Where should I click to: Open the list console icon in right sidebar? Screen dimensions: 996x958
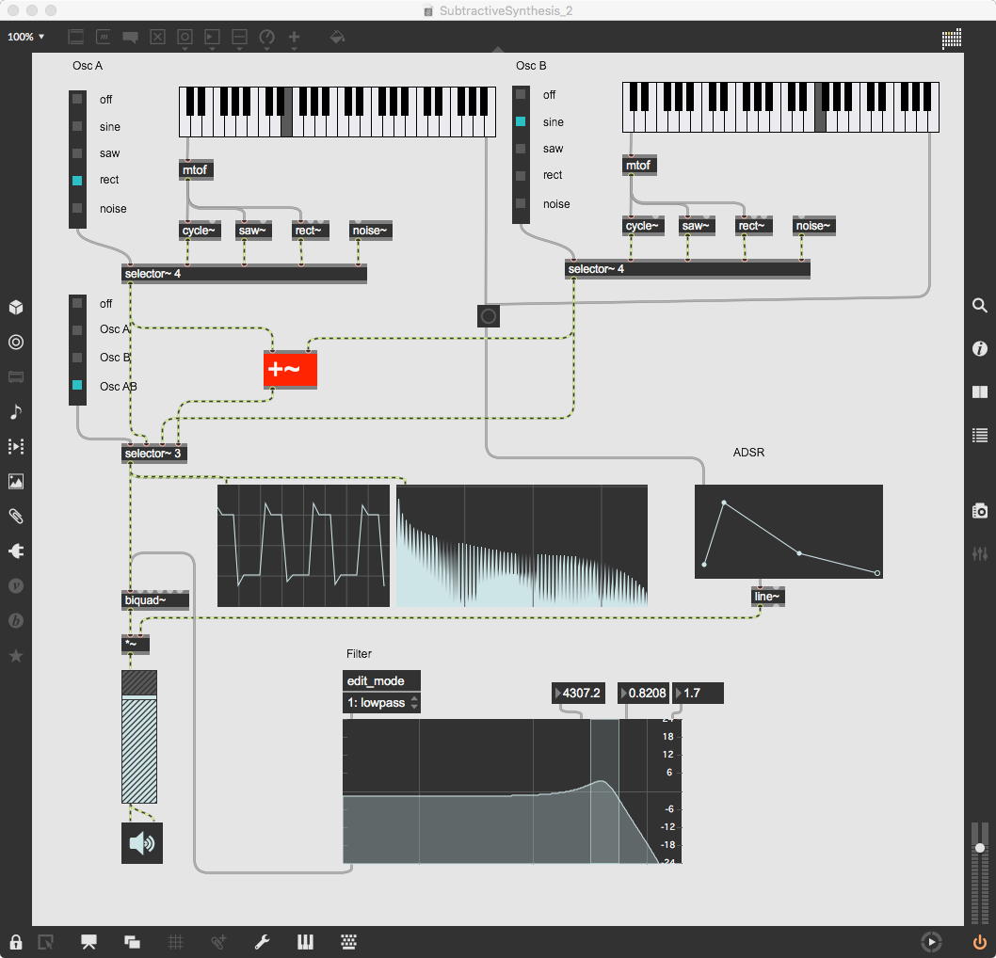pyautogui.click(x=979, y=435)
